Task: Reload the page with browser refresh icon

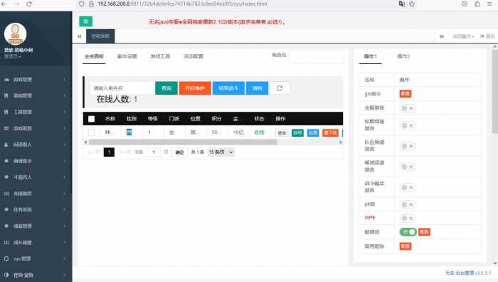Action: click(29, 4)
